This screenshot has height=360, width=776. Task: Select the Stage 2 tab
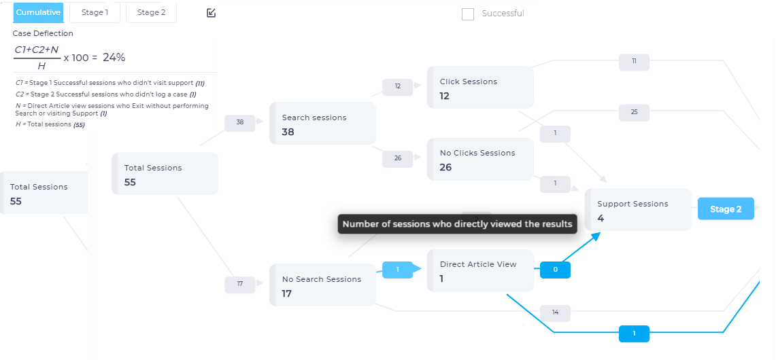151,13
